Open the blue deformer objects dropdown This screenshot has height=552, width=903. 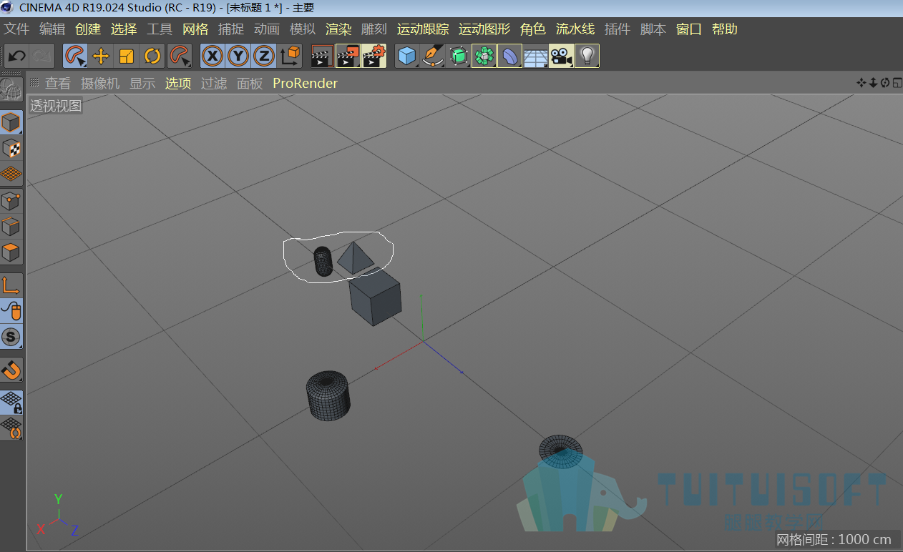pyautogui.click(x=510, y=56)
